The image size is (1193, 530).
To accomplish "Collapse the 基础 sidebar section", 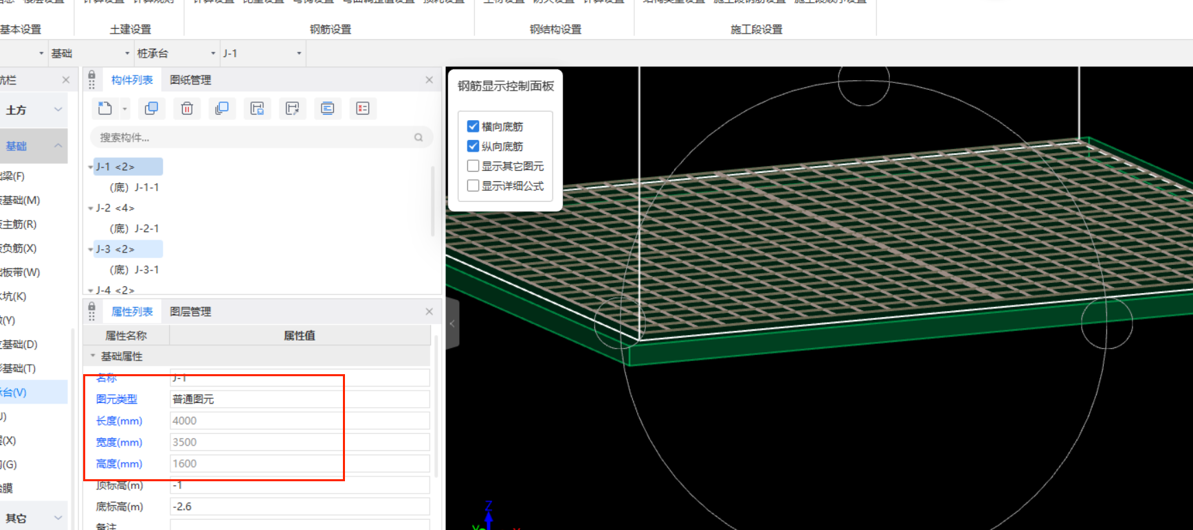I will tap(58, 146).
